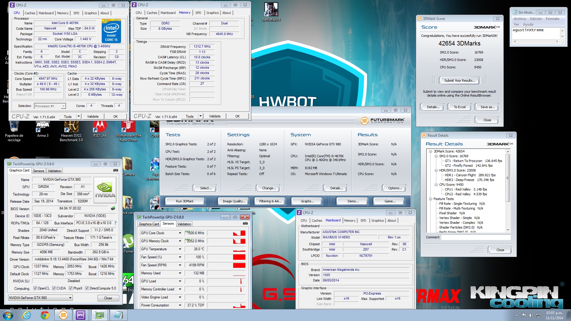Click the Notepad vertical scrollbar
The width and height of the screenshot is (571, 321).
562,33
